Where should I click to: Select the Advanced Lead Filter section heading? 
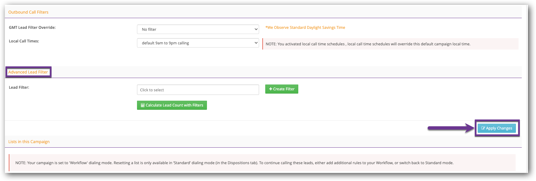[28, 72]
